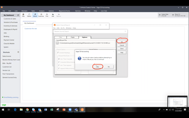The height and width of the screenshot is (118, 189).
Task: Open the Tasks menu
Action: tap(33, 11)
